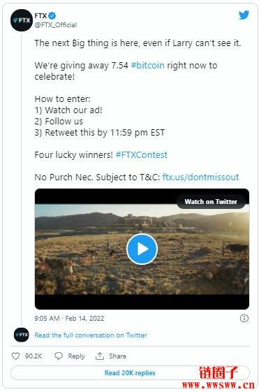Open the #bitcoin hashtag link

pyautogui.click(x=148, y=66)
